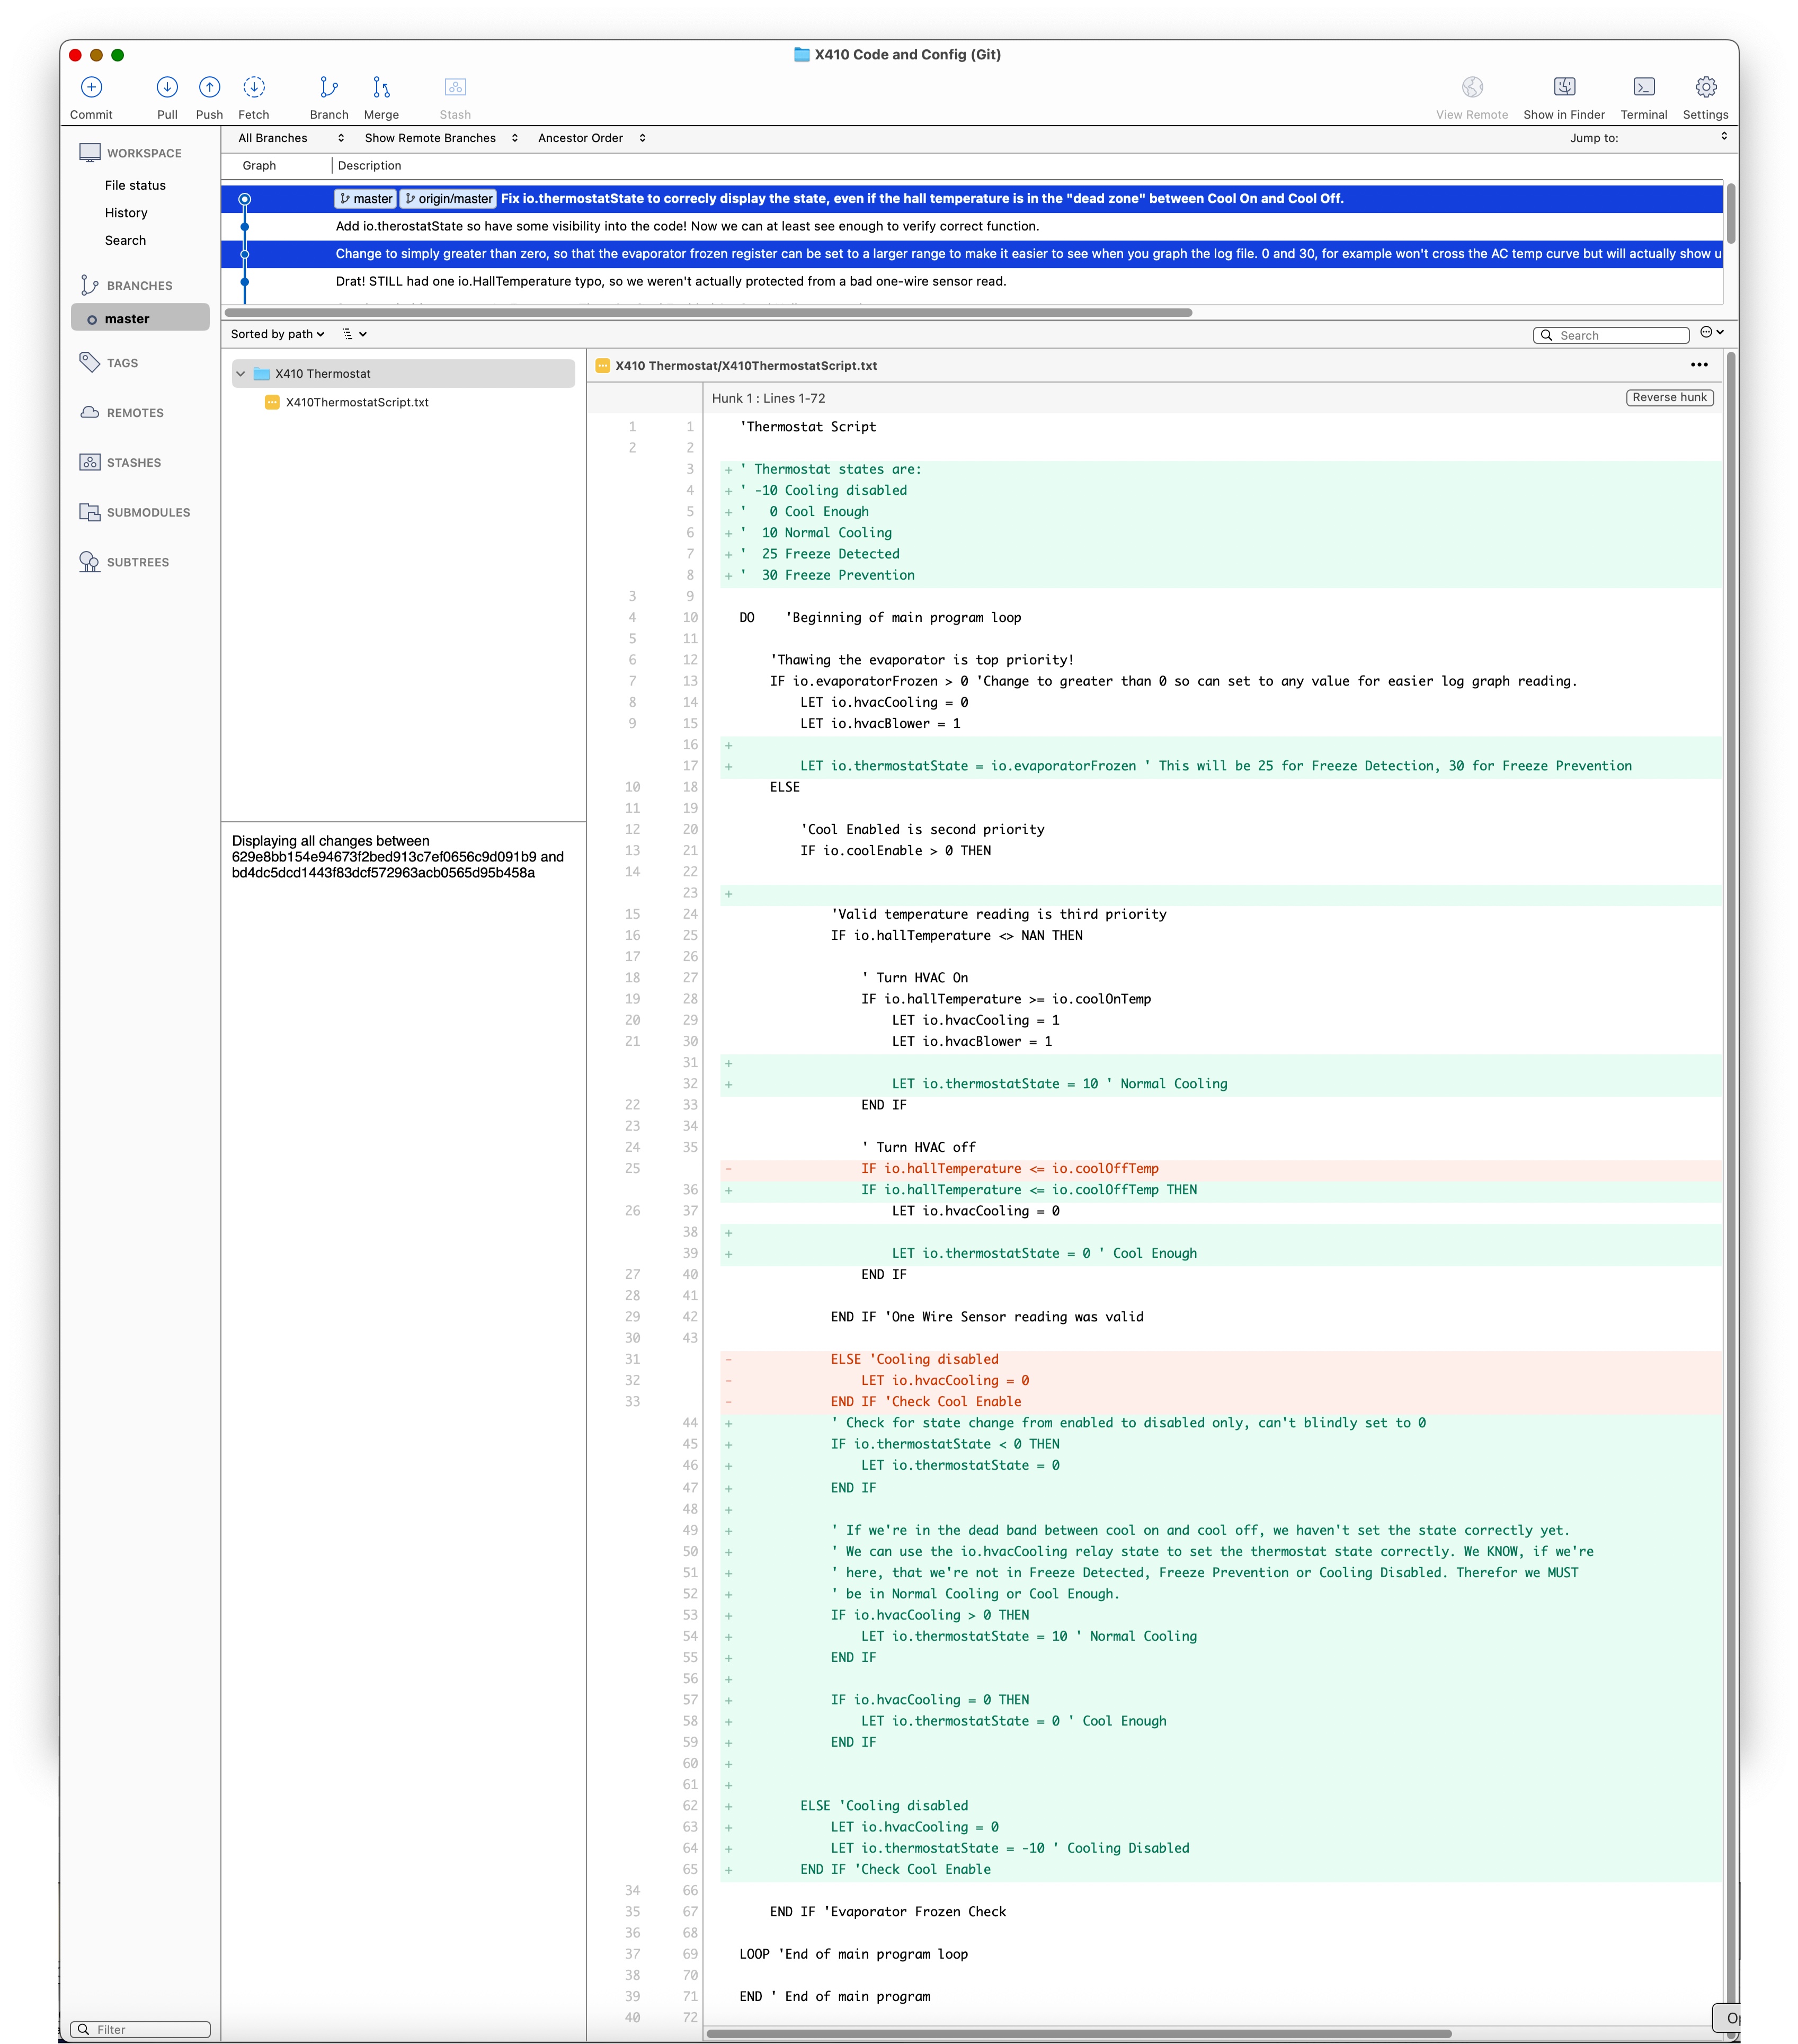Click the Reverse hunk button

click(1669, 397)
